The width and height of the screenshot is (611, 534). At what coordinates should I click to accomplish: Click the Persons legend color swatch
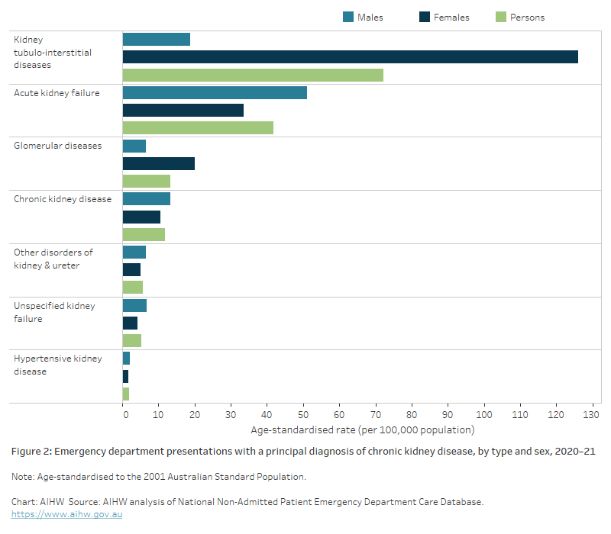(502, 18)
